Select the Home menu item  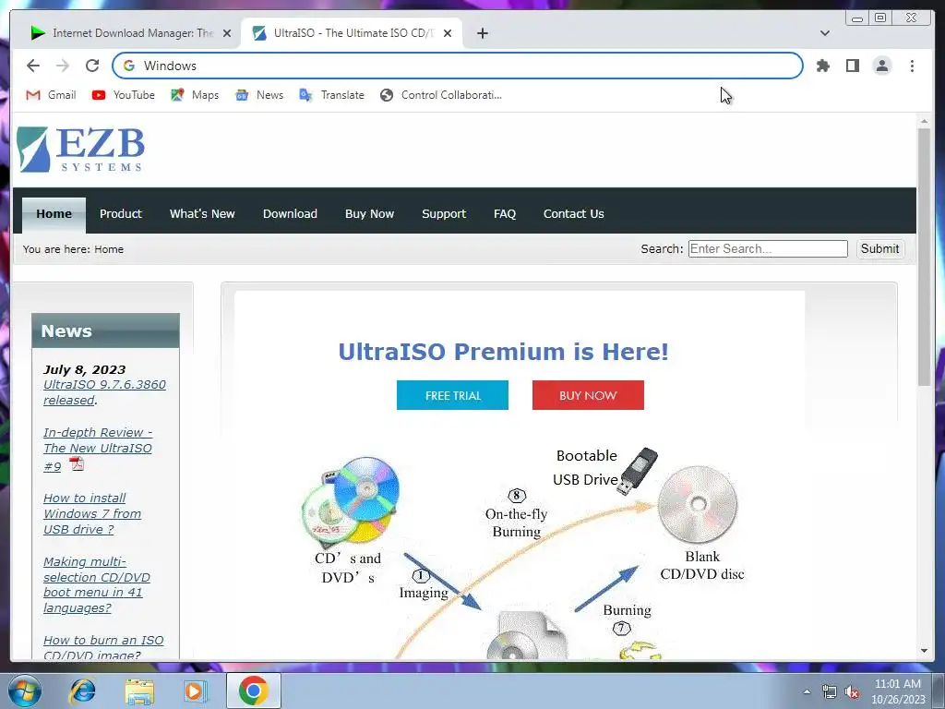pos(54,214)
